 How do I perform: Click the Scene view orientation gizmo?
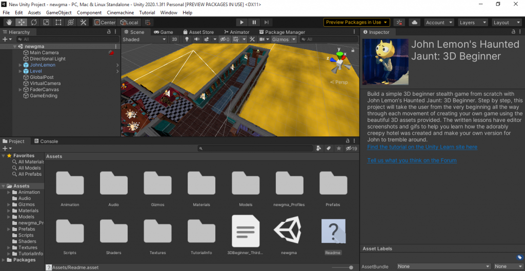(340, 61)
